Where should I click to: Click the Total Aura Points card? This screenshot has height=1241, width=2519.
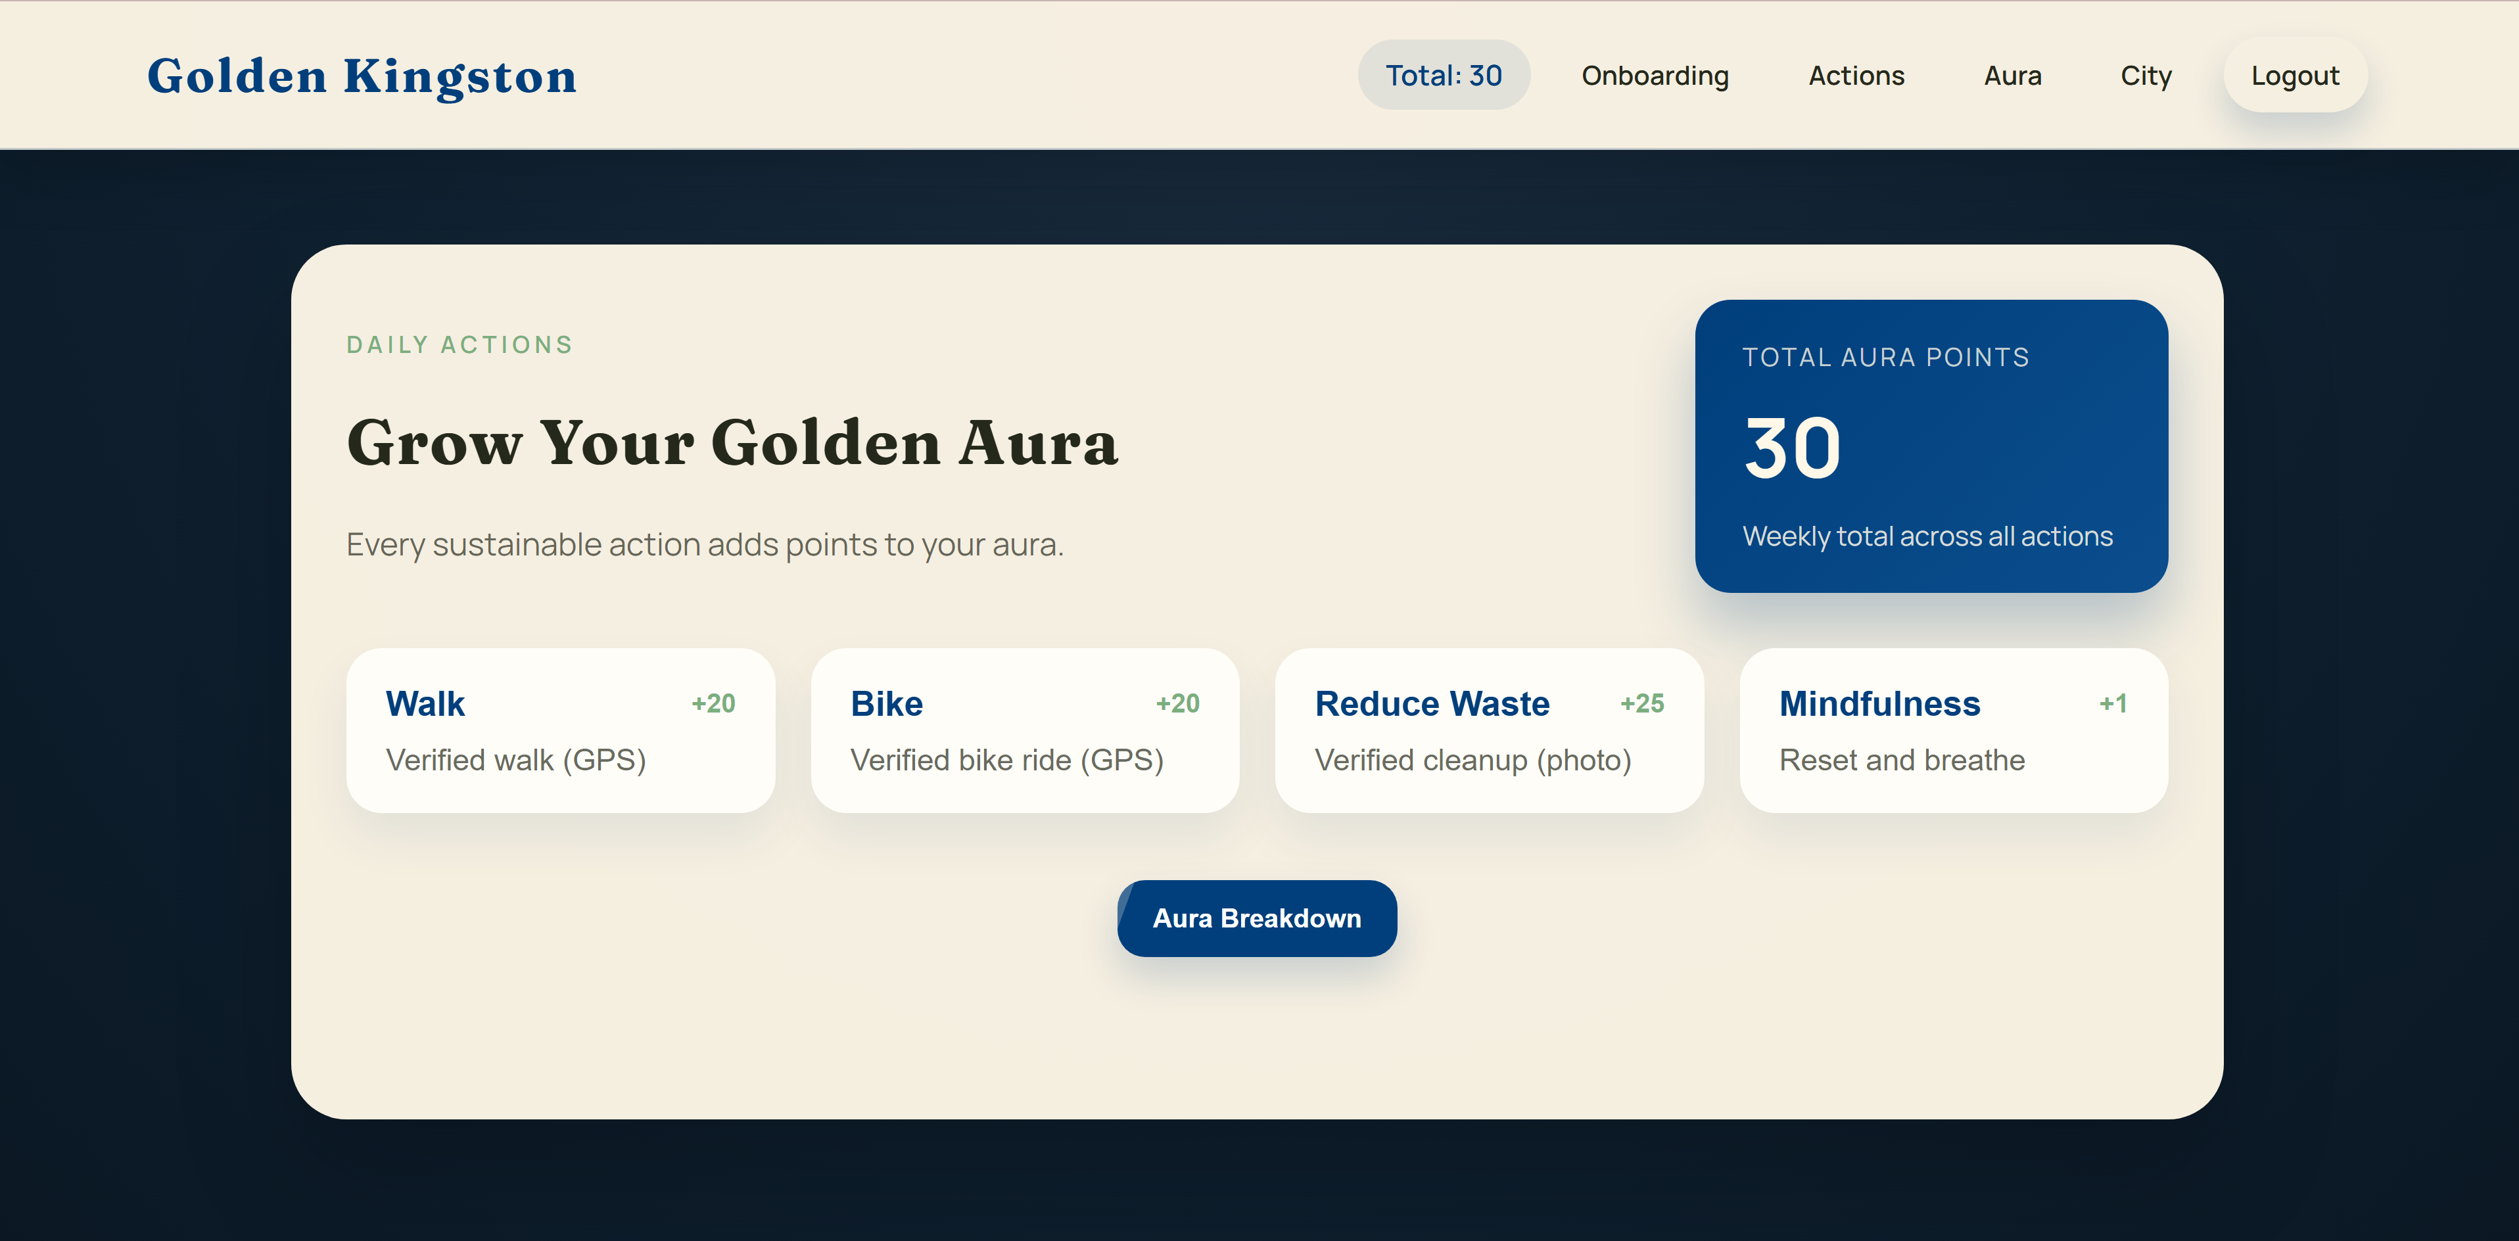click(1930, 445)
